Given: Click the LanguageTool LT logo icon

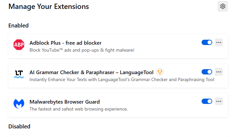Looking at the screenshot, I should tap(19, 74).
